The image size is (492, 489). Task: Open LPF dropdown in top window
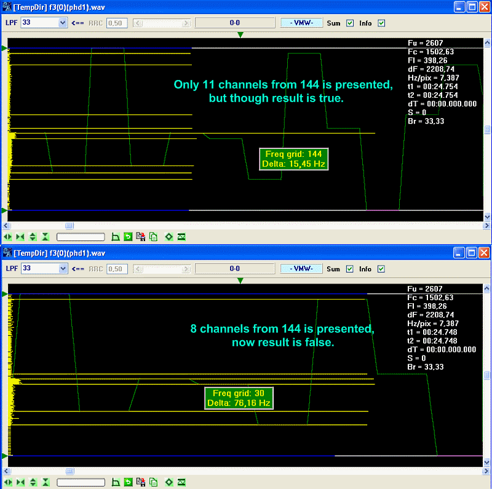point(62,23)
